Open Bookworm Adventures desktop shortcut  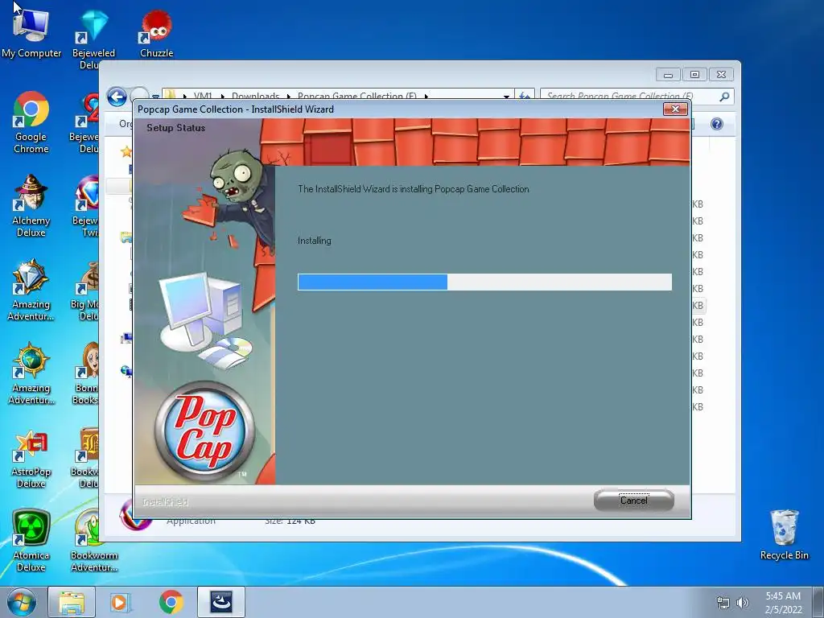click(x=93, y=542)
